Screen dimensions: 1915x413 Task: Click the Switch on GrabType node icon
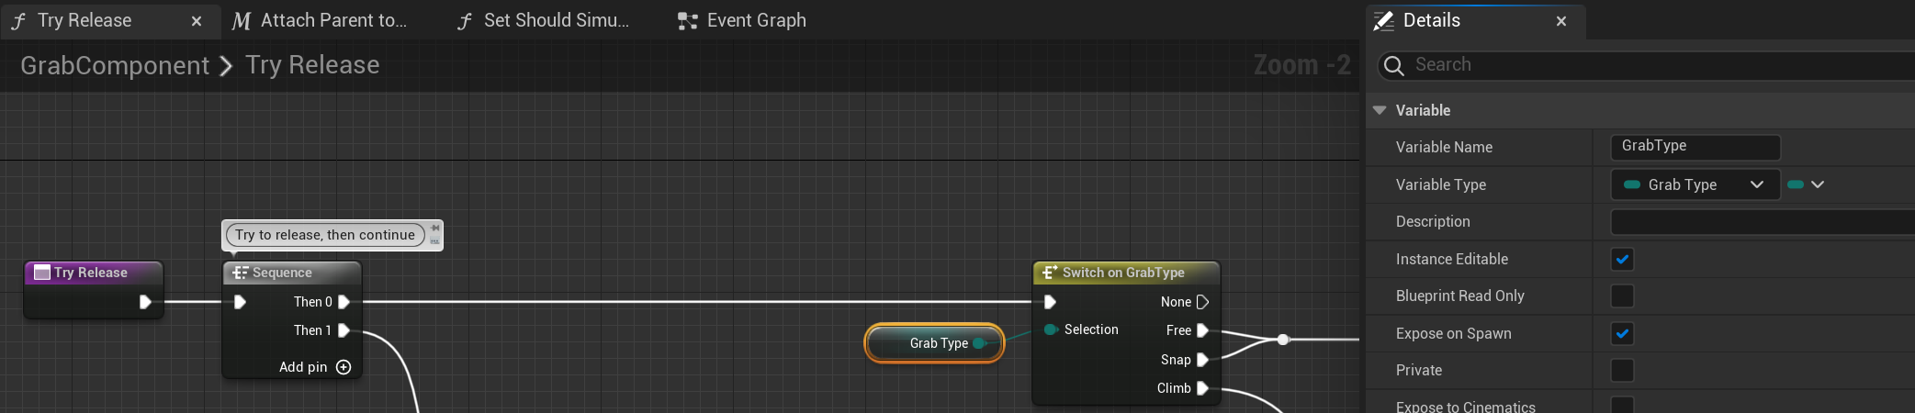[1050, 273]
